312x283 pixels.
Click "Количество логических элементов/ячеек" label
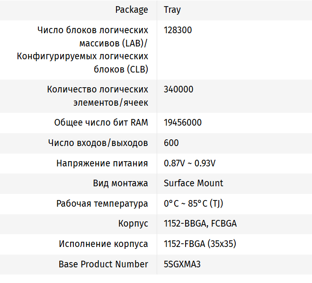(x=98, y=96)
